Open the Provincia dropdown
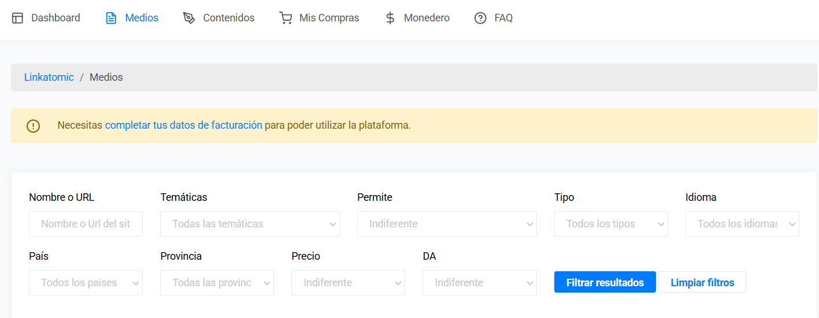Image resolution: width=819 pixels, height=318 pixels. pos(217,283)
